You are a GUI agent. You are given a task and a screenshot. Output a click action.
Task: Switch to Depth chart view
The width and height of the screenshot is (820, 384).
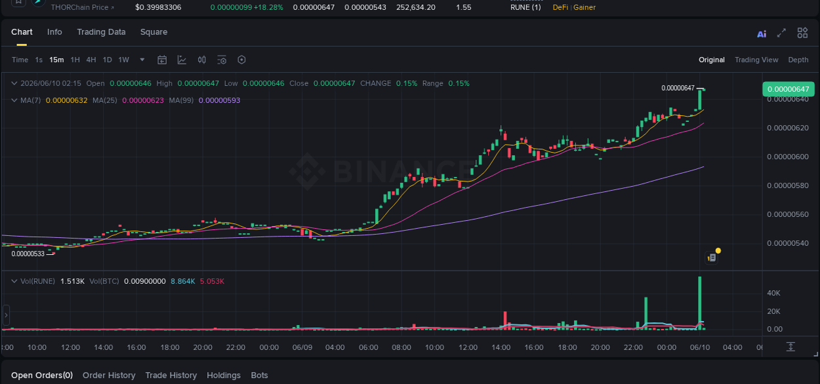tap(798, 60)
